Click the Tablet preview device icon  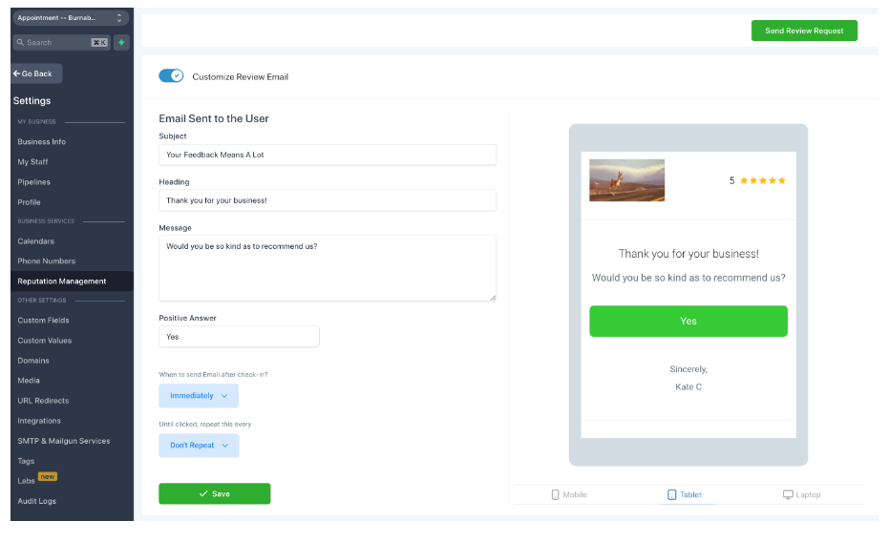[672, 494]
